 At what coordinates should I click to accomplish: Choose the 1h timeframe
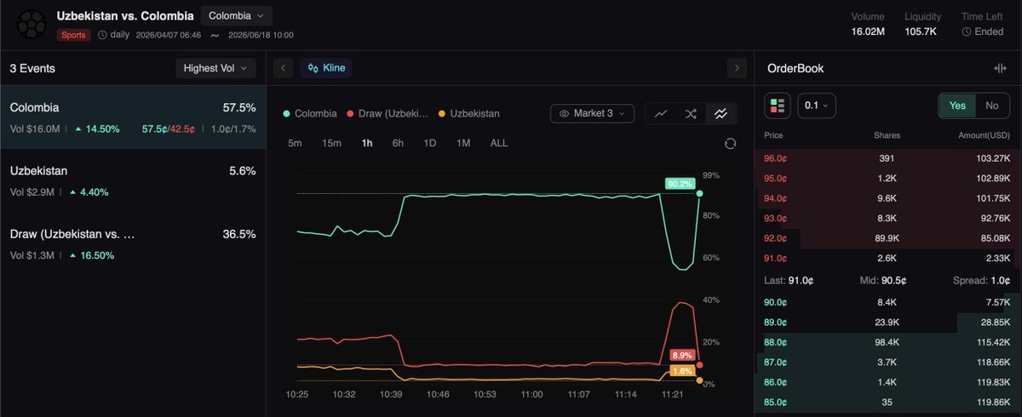[367, 143]
